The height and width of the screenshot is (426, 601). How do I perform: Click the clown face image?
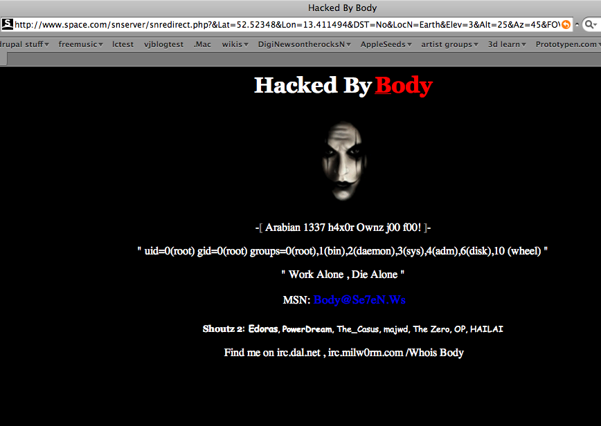click(x=344, y=160)
